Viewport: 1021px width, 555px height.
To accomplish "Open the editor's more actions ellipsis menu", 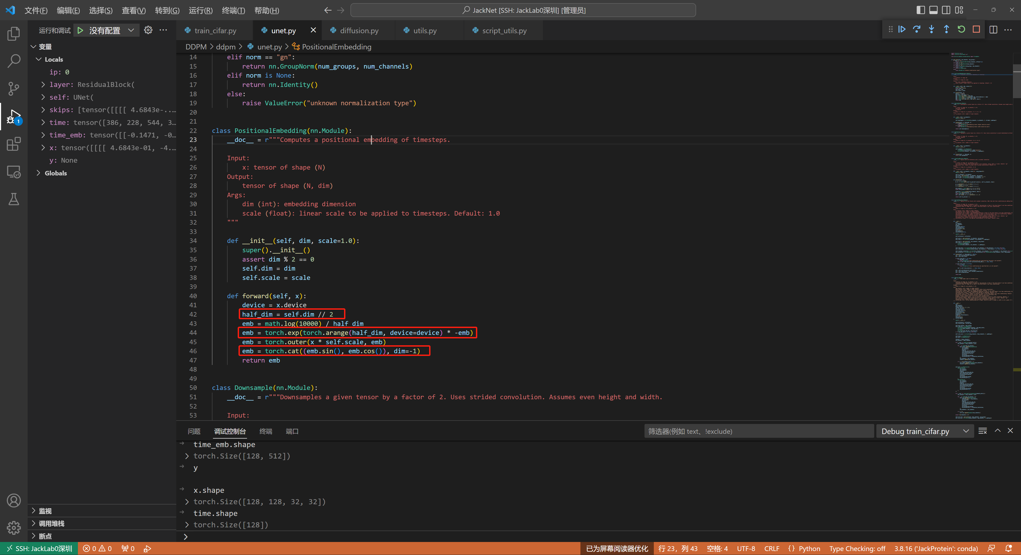I will click(x=1008, y=30).
